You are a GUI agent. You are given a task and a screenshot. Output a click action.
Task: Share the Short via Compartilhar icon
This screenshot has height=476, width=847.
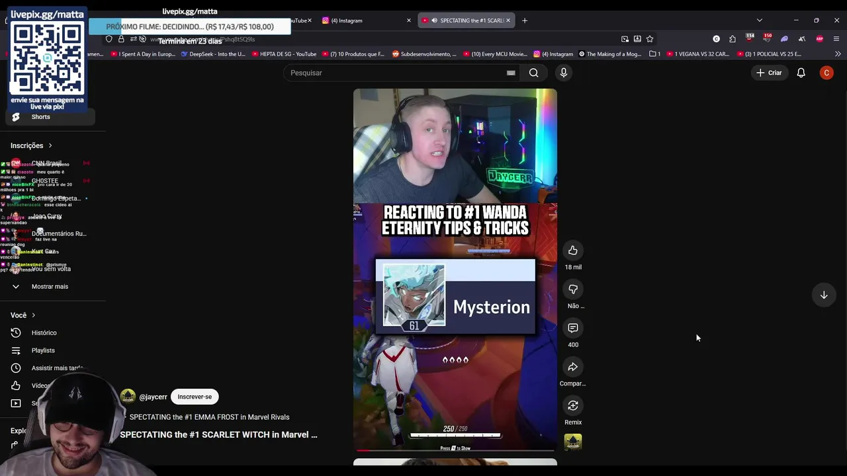click(573, 367)
